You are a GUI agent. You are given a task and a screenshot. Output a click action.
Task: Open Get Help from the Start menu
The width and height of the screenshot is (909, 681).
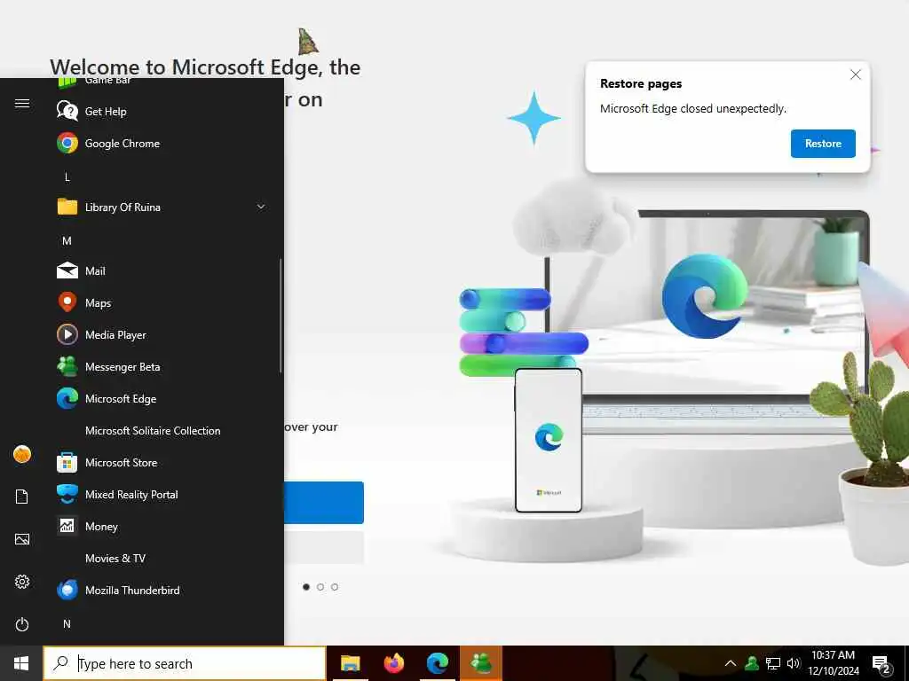105,111
